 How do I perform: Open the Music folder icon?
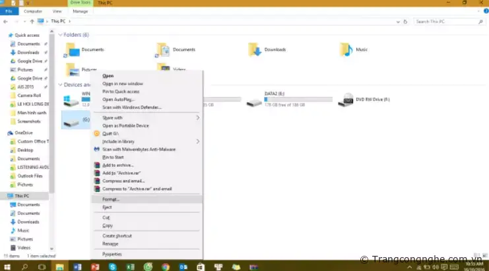[x=346, y=49]
